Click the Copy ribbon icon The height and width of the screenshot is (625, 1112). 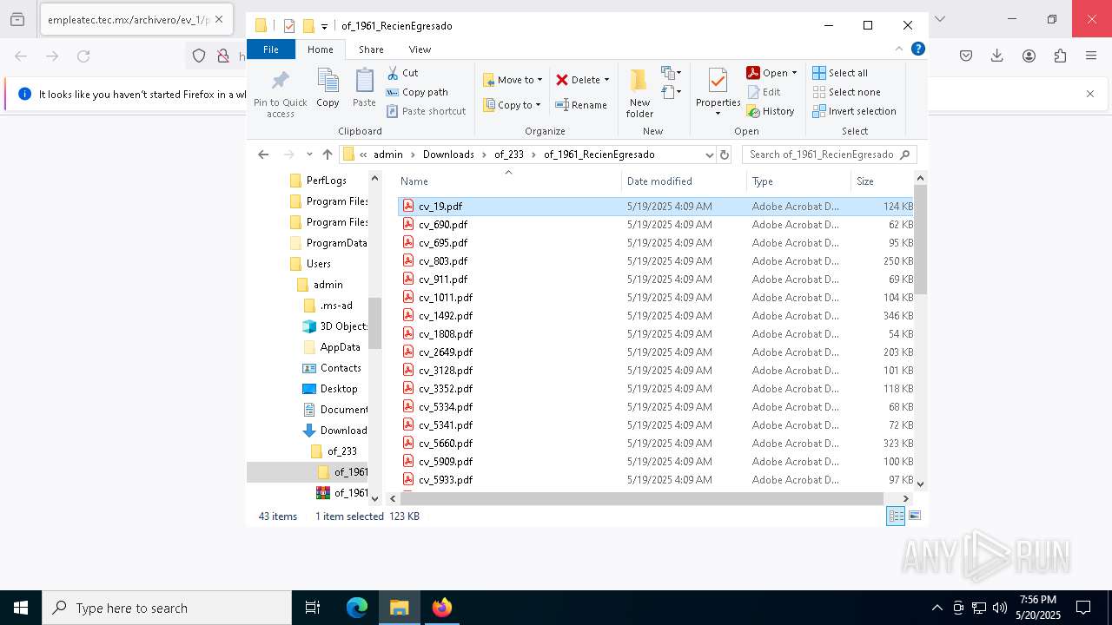(328, 81)
